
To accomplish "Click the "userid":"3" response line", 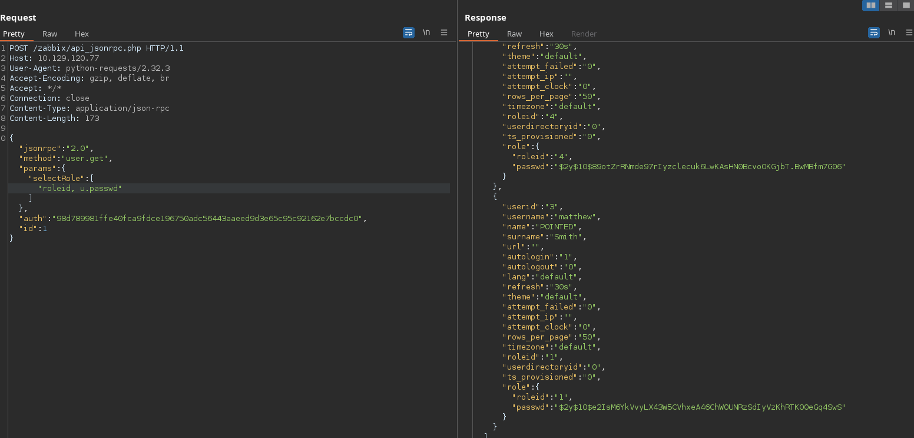I will click(532, 206).
